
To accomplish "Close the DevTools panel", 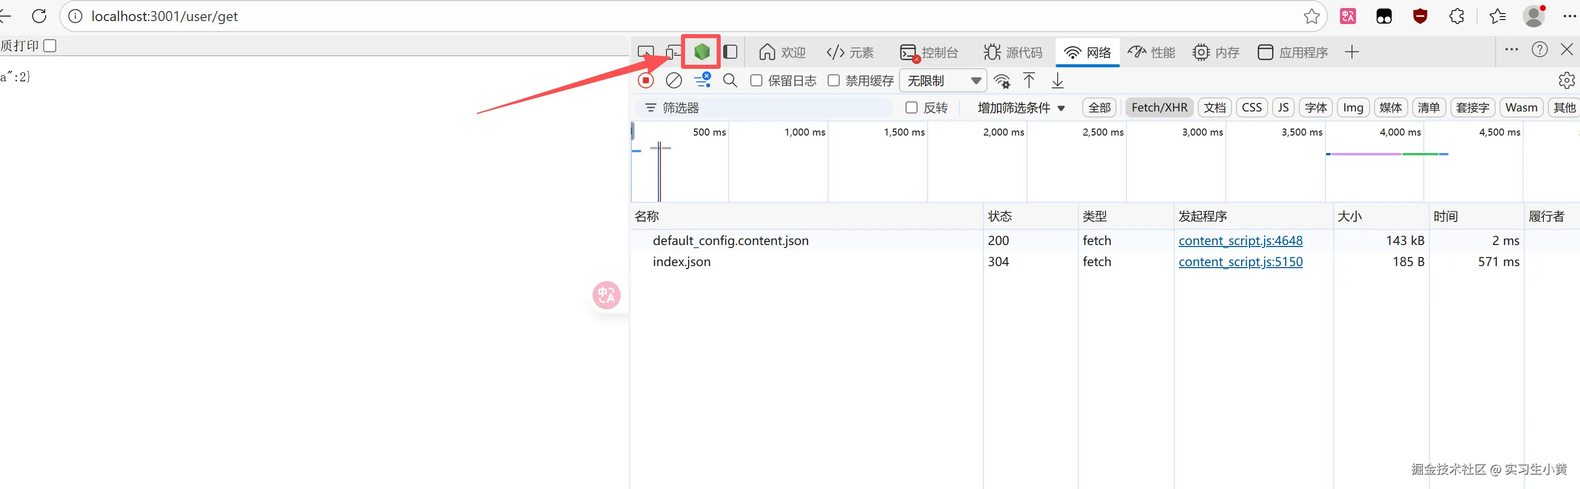I will tap(1566, 50).
